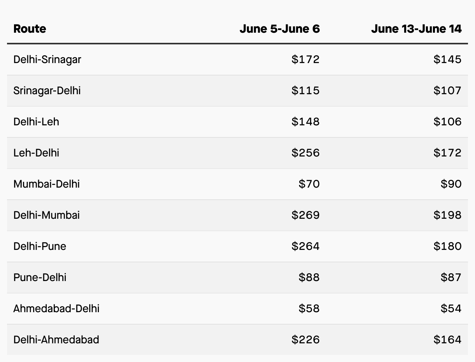Select the Delhi-Ahmedabad route label

56,340
